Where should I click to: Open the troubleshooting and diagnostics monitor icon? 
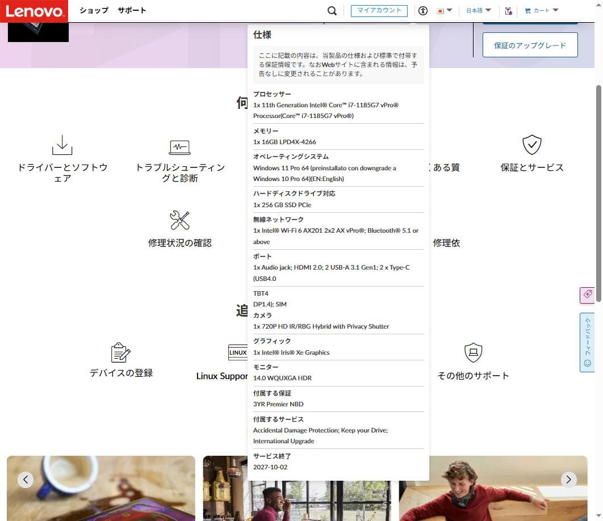(179, 147)
